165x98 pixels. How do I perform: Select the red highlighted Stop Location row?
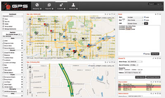pos(139,87)
